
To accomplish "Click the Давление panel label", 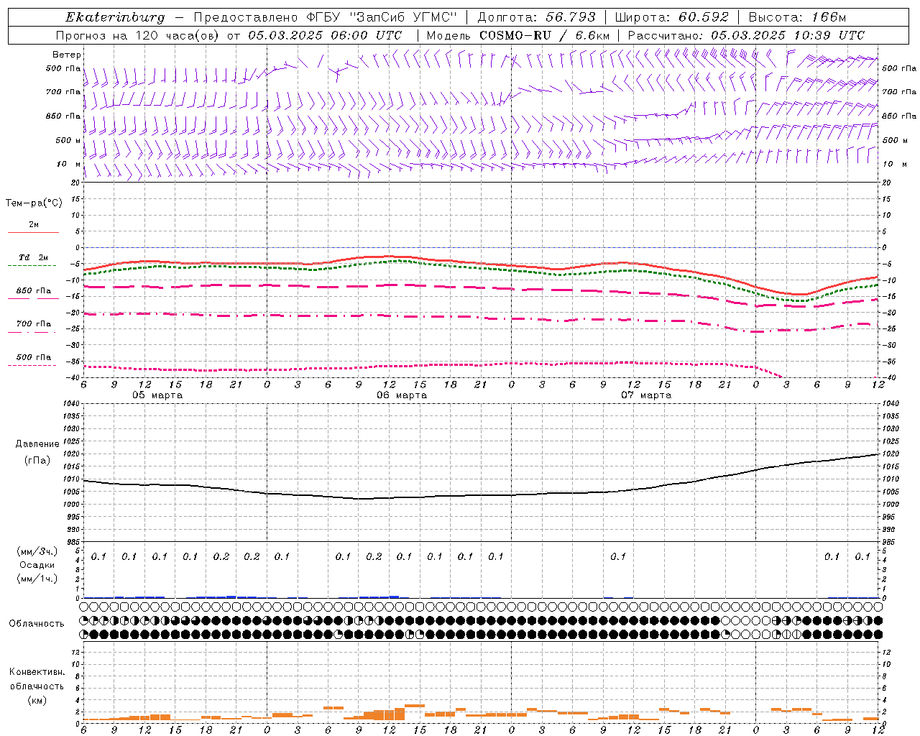I will pyautogui.click(x=37, y=444).
